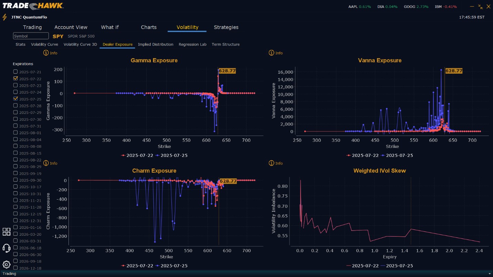Viewport: 493px width, 277px height.
Task: Focus the Symbol input field
Action: coord(31,36)
